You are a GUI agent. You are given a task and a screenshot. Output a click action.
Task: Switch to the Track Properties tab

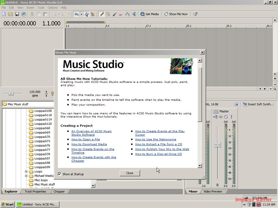point(35,192)
